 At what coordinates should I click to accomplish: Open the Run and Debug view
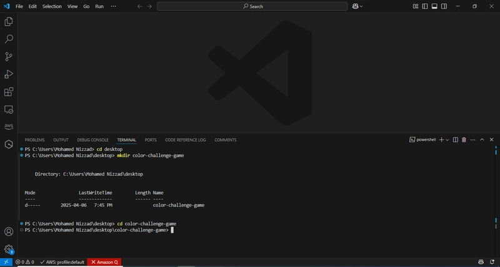(9, 74)
